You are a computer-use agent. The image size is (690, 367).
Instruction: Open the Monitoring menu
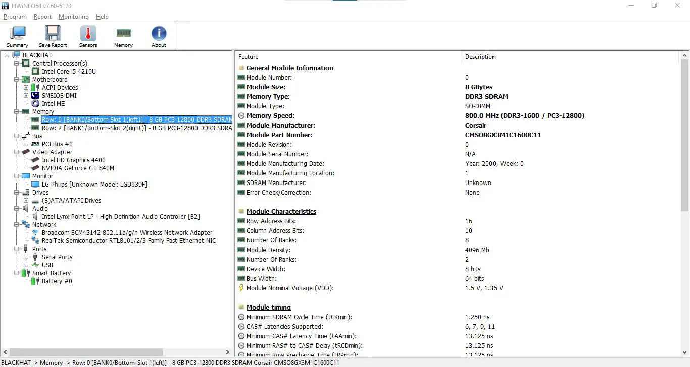[x=73, y=16]
